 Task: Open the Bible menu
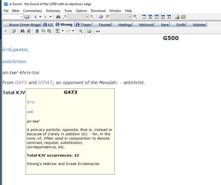(x=16, y=11)
